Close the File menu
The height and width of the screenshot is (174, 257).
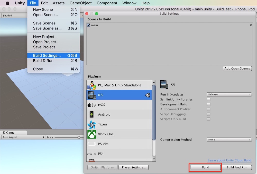point(33,3)
